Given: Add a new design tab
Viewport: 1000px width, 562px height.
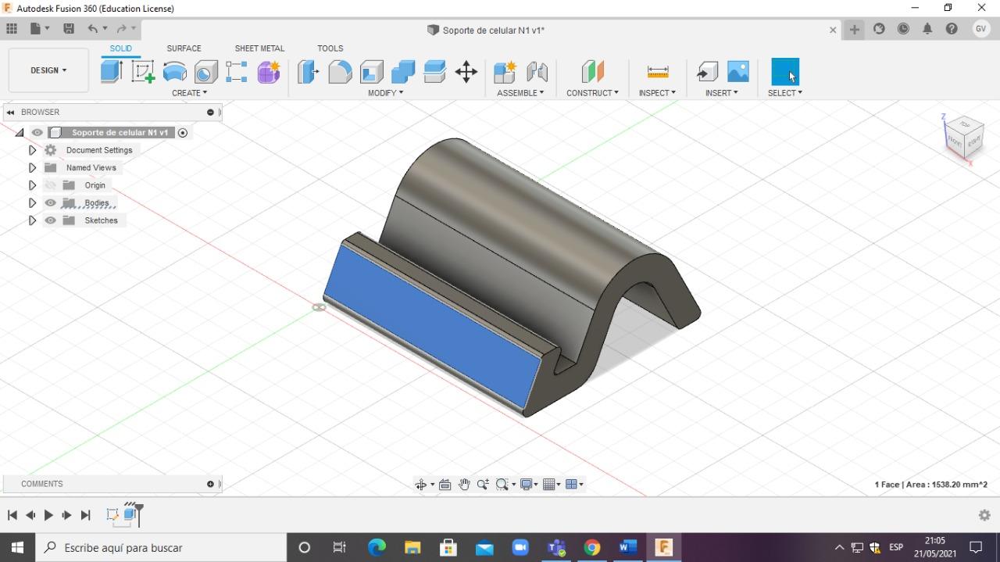Looking at the screenshot, I should (x=855, y=30).
